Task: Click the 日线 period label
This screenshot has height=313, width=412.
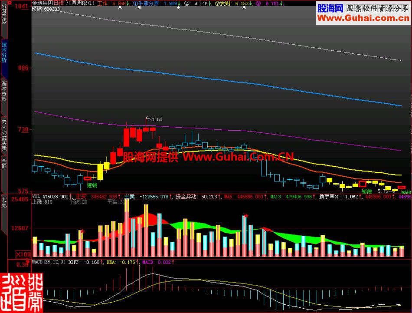Action: click(x=59, y=3)
